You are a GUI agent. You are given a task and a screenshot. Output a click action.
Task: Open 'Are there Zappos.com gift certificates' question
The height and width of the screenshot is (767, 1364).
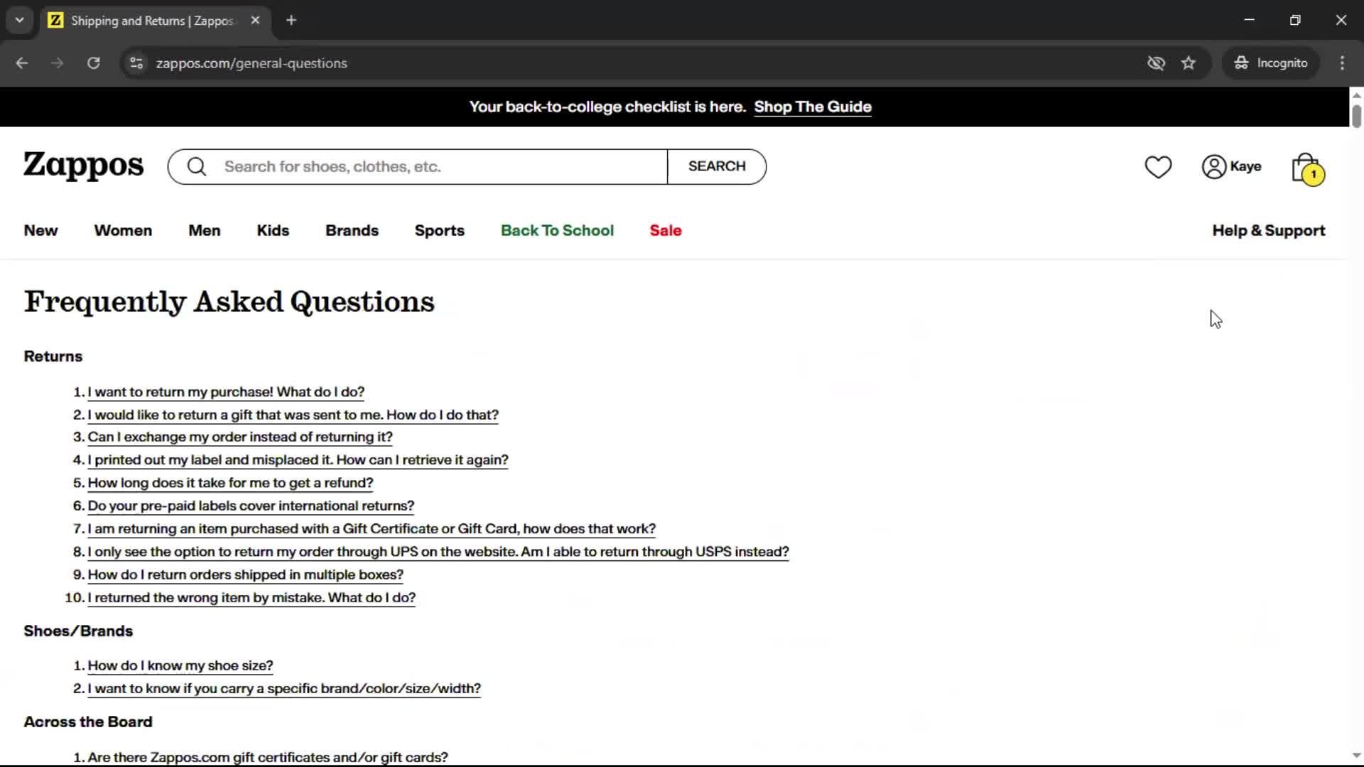pyautogui.click(x=268, y=757)
